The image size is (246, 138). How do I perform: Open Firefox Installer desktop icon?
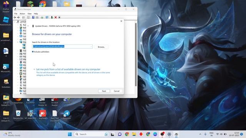point(6,7)
